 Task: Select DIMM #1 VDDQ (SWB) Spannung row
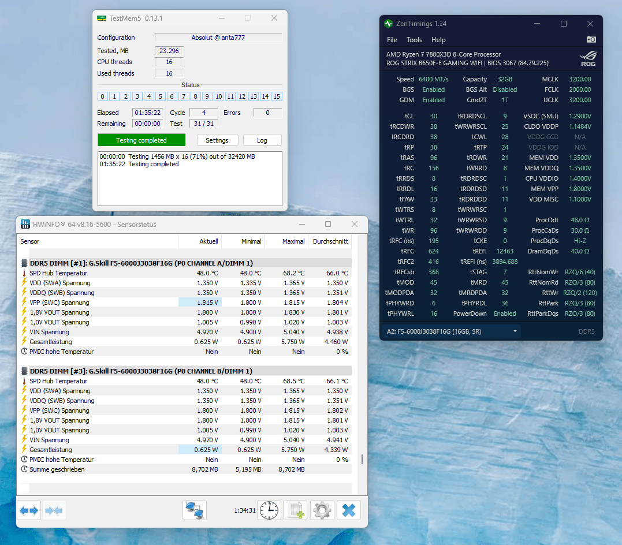[185, 292]
